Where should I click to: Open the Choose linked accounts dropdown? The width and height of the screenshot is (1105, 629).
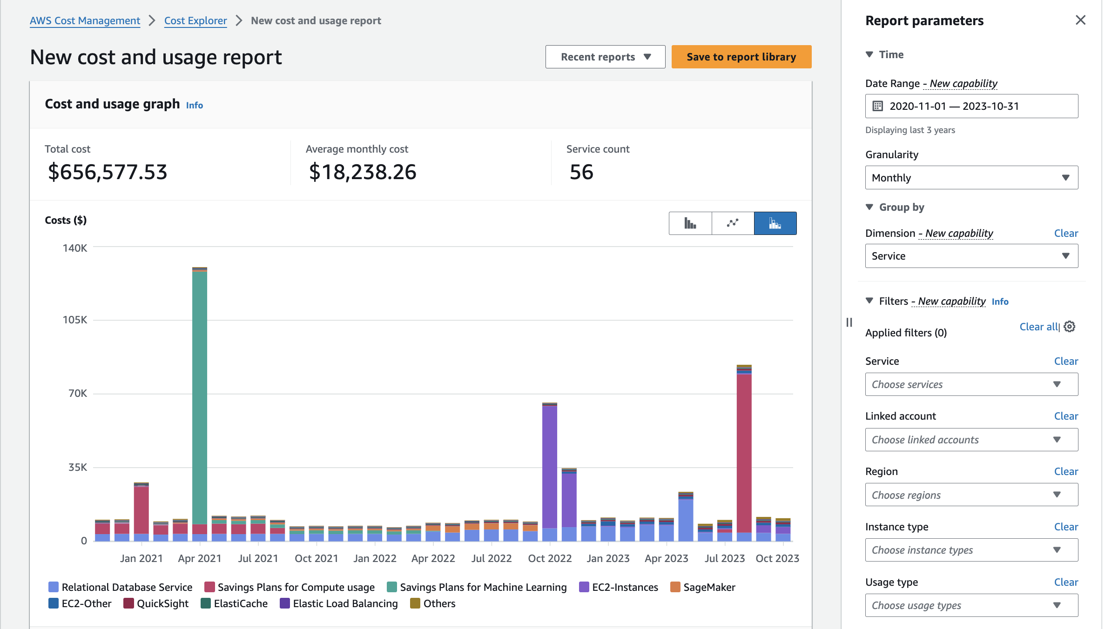point(971,440)
